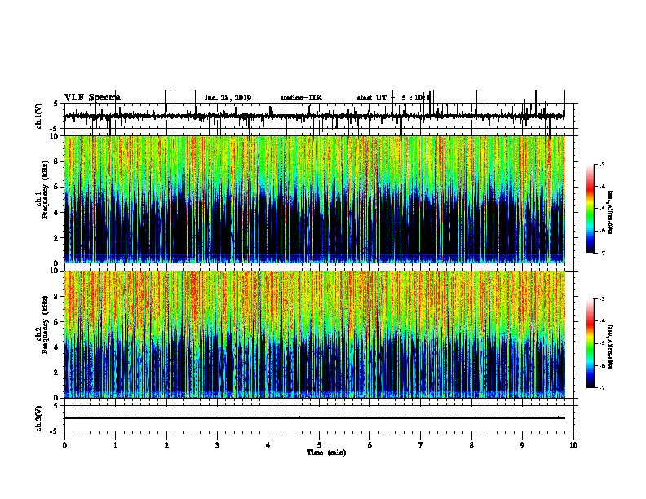
Task: Select the date text "Jan. 28, 2019"
Action: click(x=228, y=98)
